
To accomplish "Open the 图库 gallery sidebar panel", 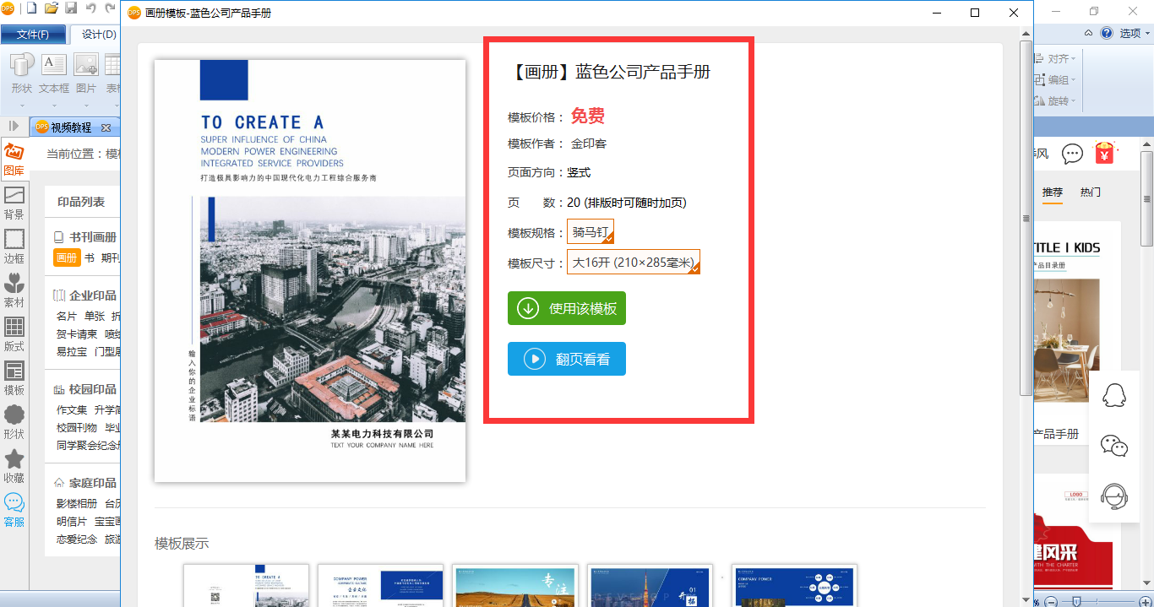I will (x=14, y=160).
